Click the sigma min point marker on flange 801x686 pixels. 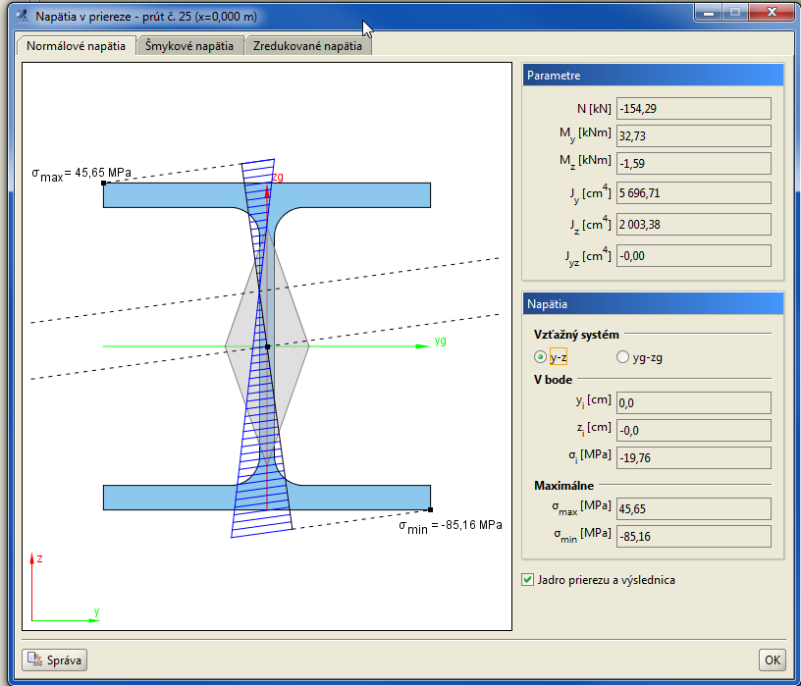point(430,509)
